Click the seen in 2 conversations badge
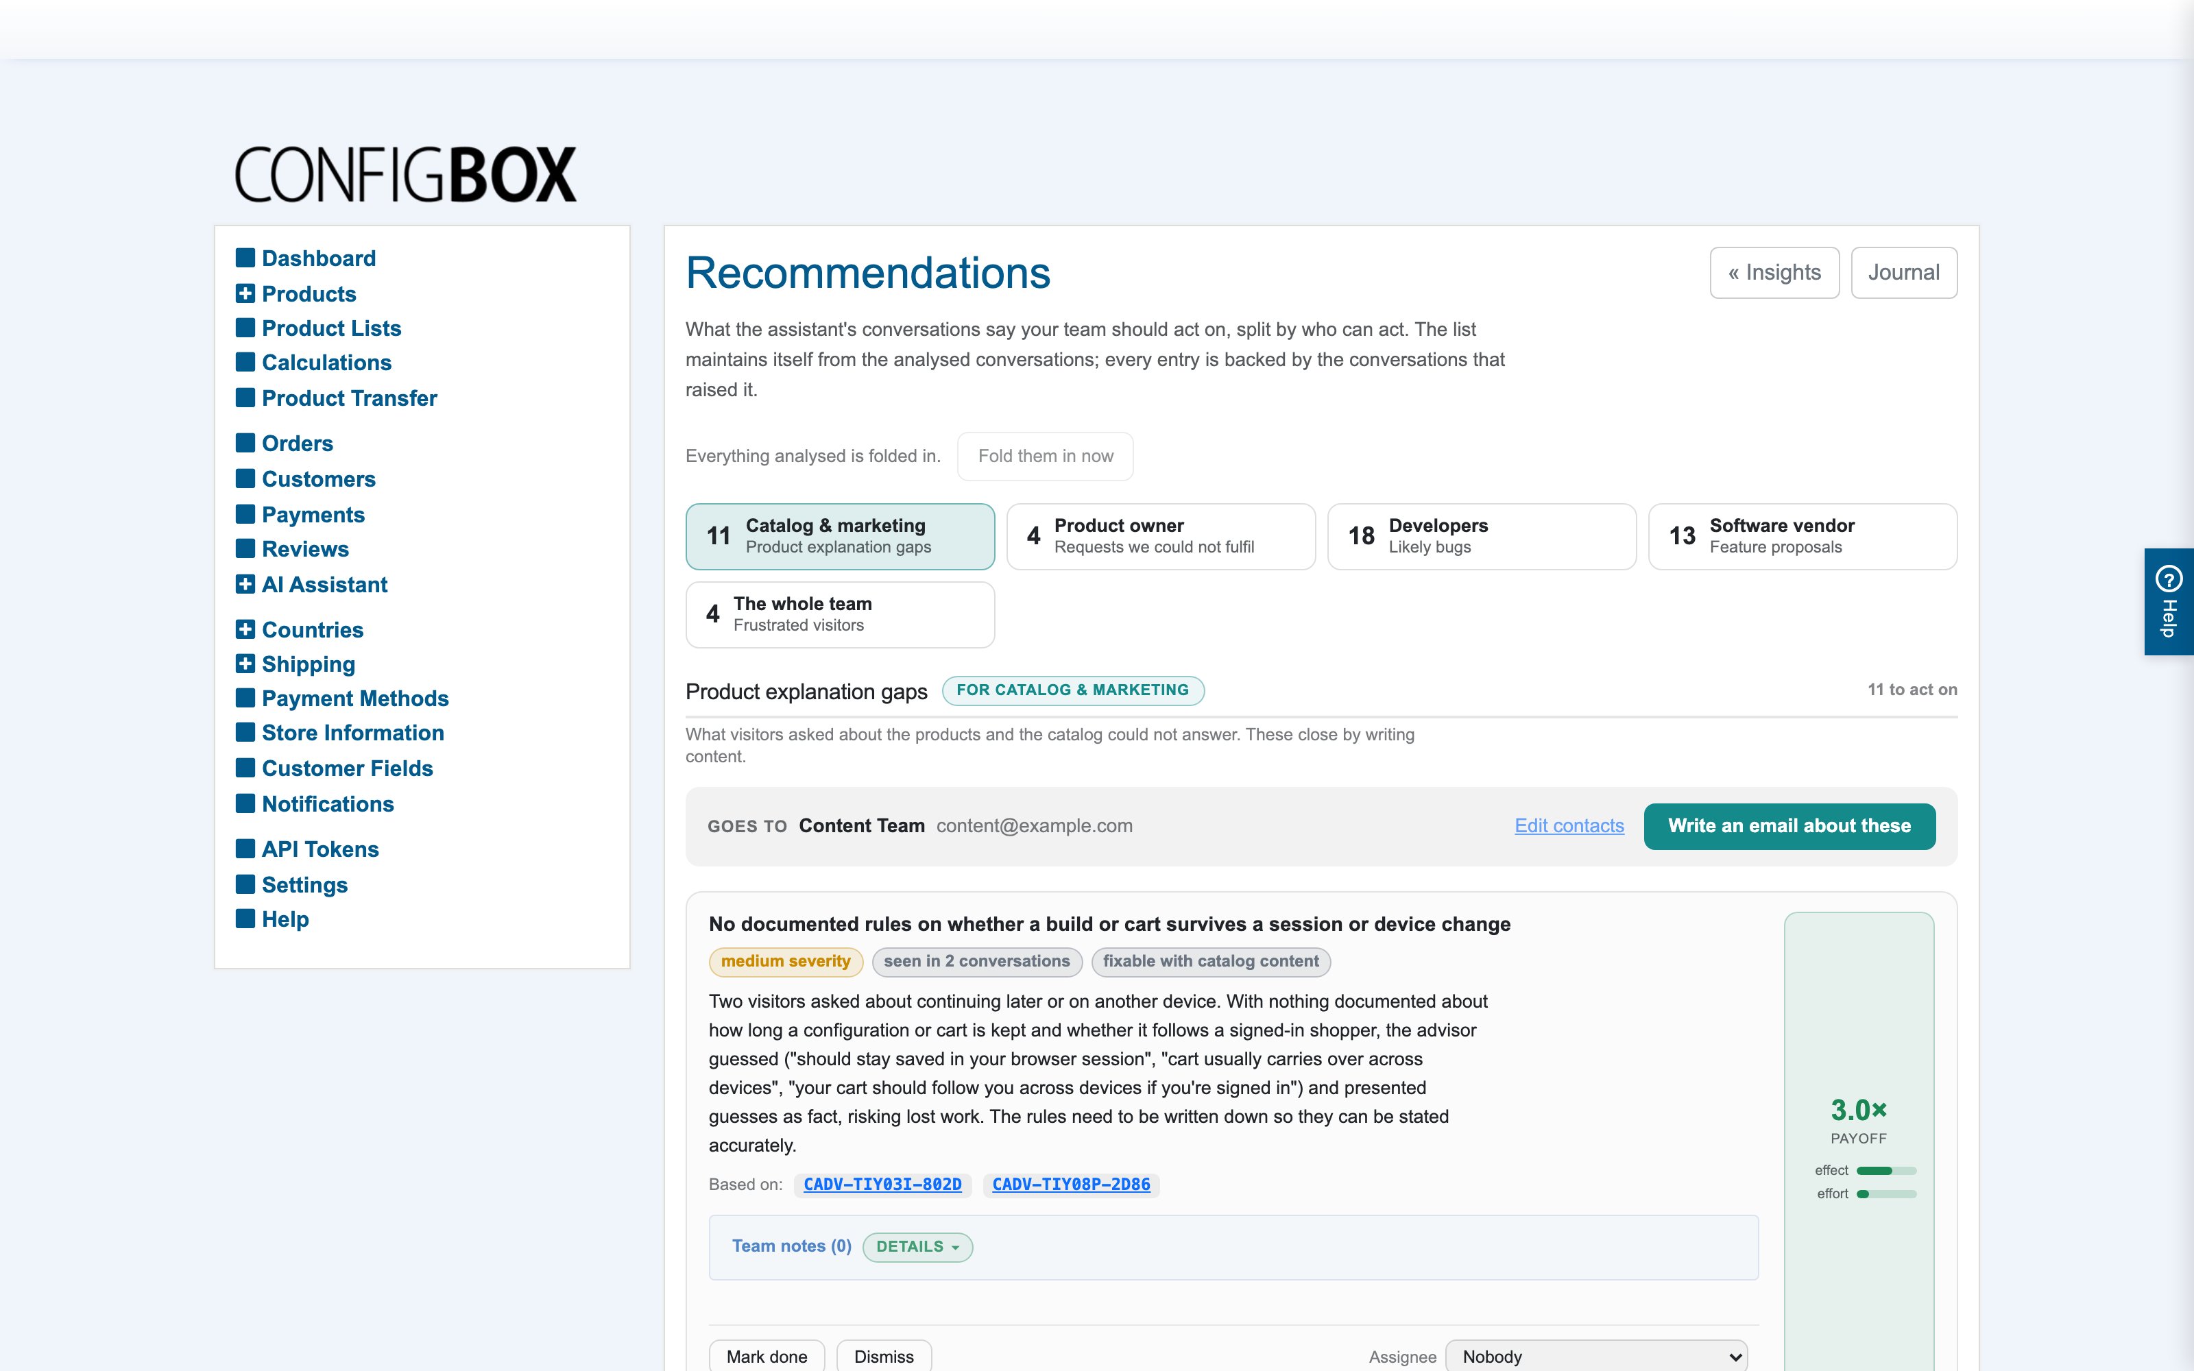This screenshot has width=2194, height=1371. click(976, 961)
